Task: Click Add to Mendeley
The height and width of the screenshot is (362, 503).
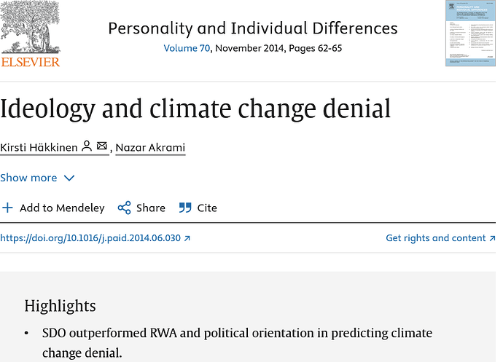Action: pos(62,208)
